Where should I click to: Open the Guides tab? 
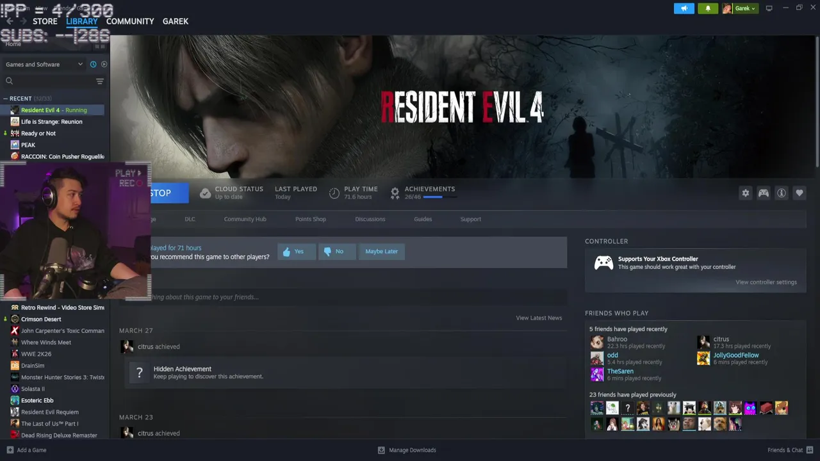(423, 219)
